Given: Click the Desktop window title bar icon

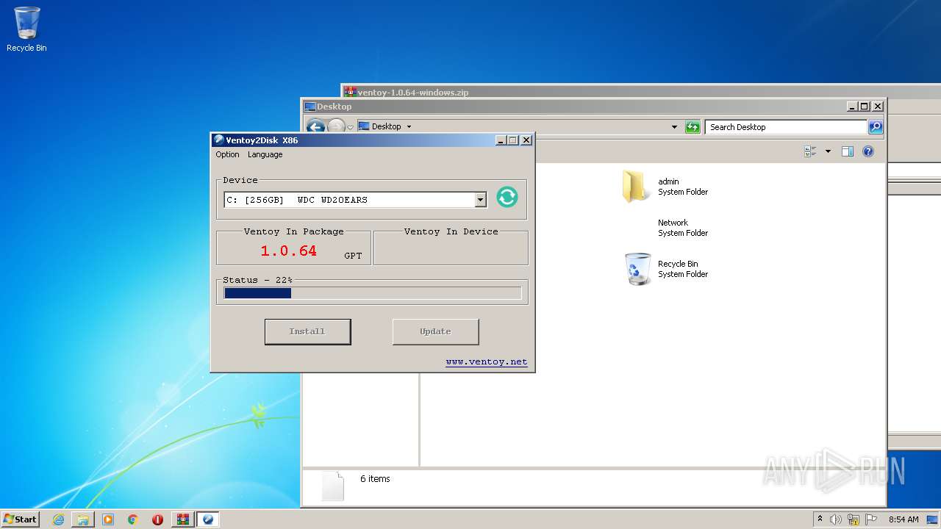Looking at the screenshot, I should [310, 107].
